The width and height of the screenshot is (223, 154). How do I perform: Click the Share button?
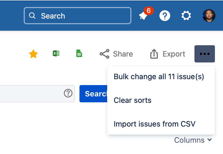click(x=116, y=54)
